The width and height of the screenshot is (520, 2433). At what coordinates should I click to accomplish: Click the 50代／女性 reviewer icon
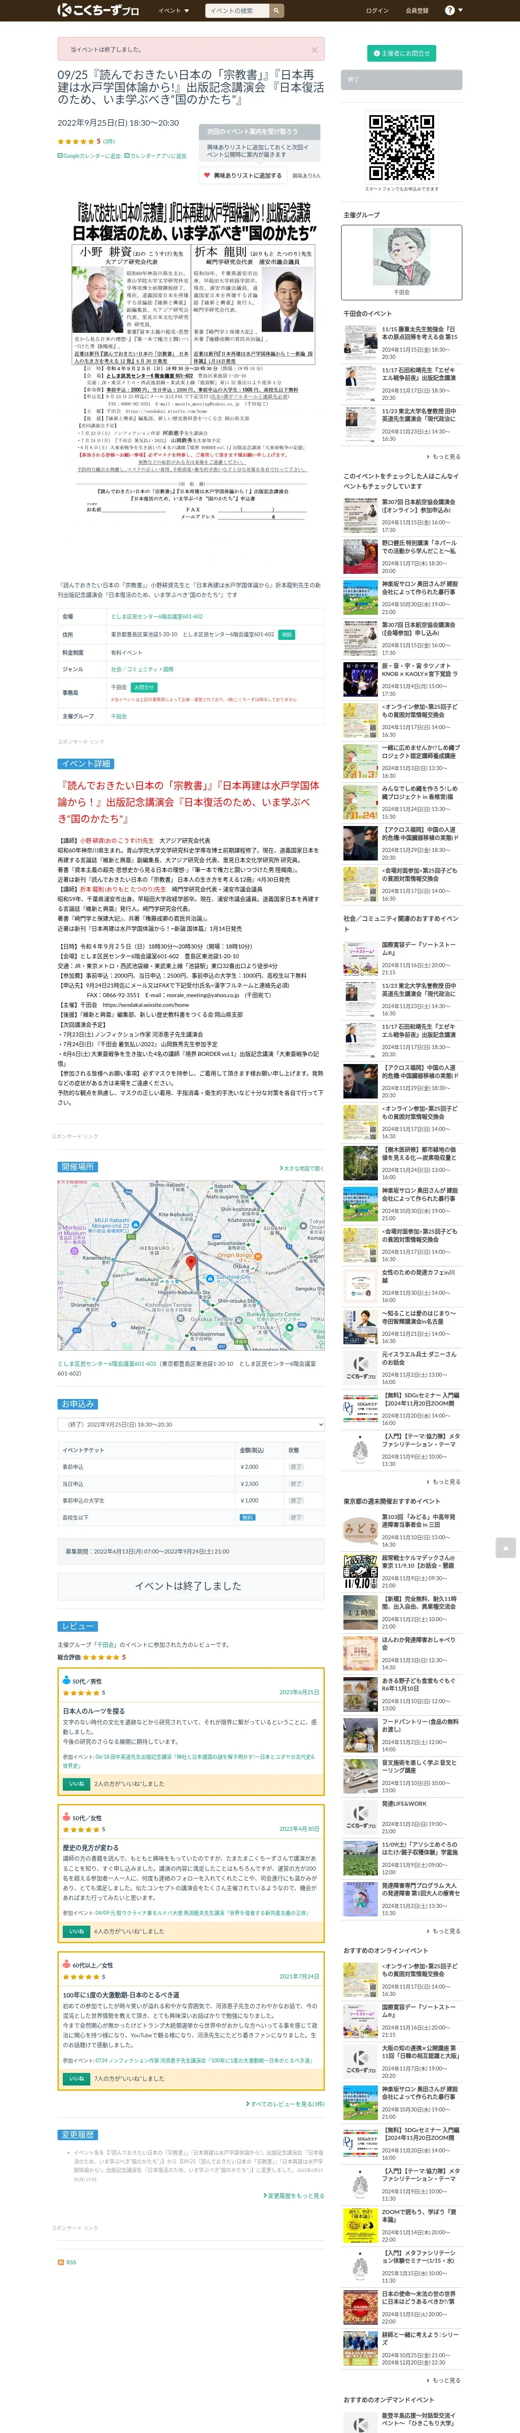click(x=67, y=1817)
